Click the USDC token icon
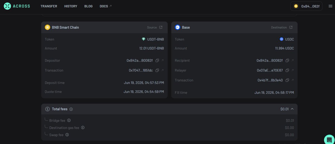Viewport: 335px width, 144px height. [x=281, y=39]
